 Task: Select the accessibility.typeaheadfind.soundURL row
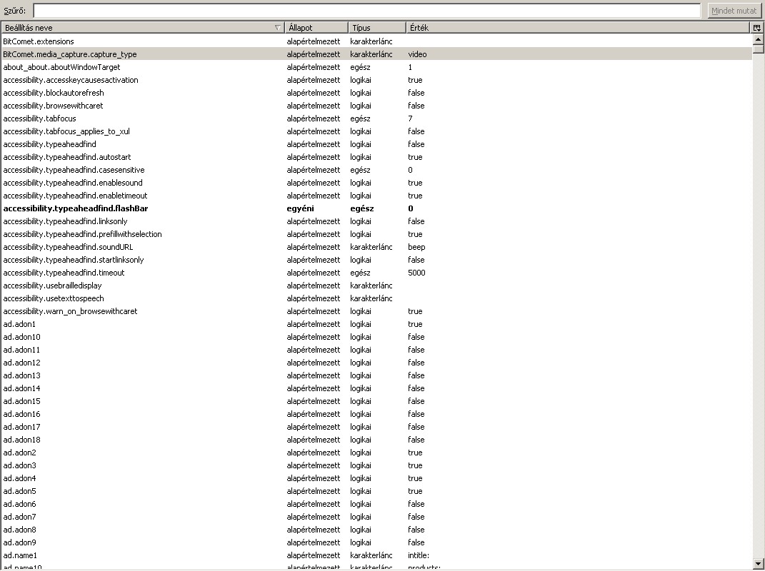pos(68,247)
